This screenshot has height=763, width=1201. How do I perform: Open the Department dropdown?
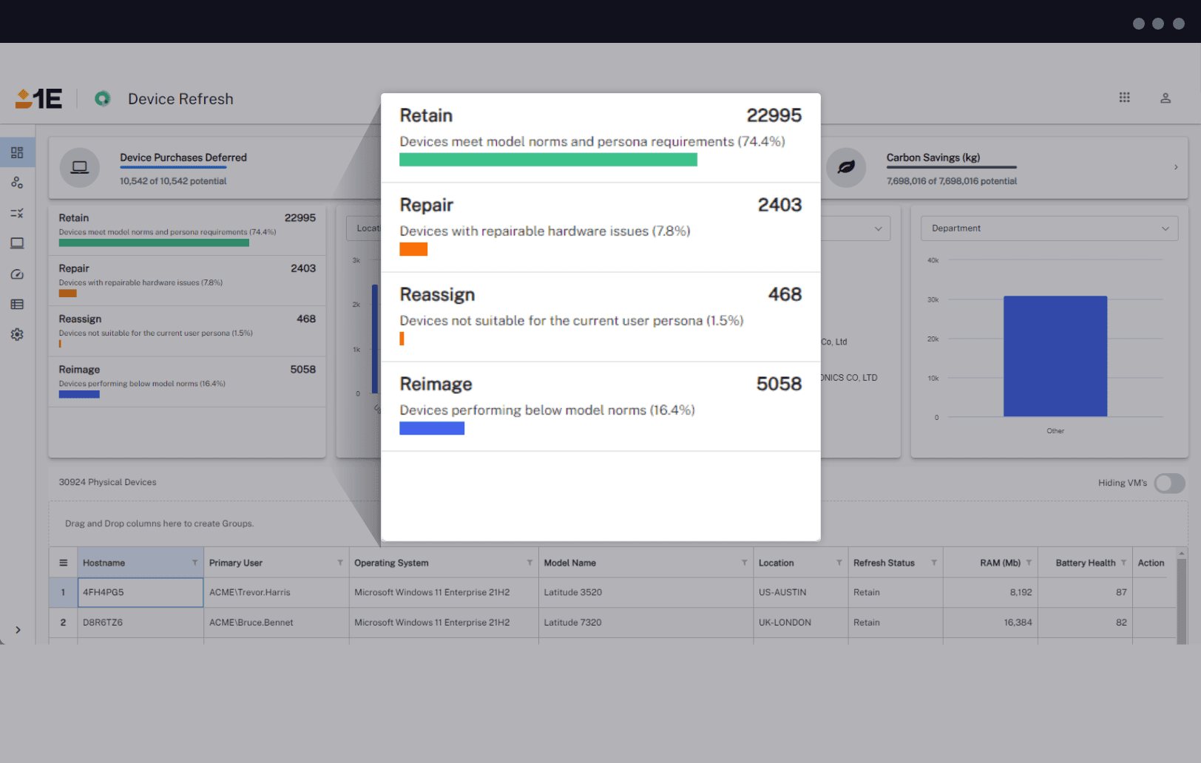click(1049, 228)
